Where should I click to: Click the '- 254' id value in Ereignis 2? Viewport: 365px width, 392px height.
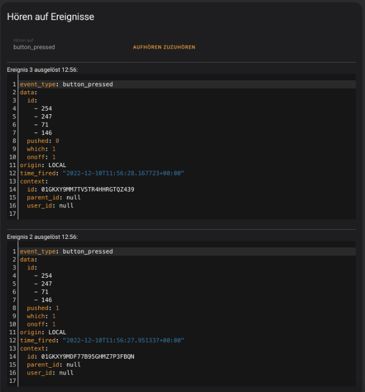pyautogui.click(x=43, y=275)
